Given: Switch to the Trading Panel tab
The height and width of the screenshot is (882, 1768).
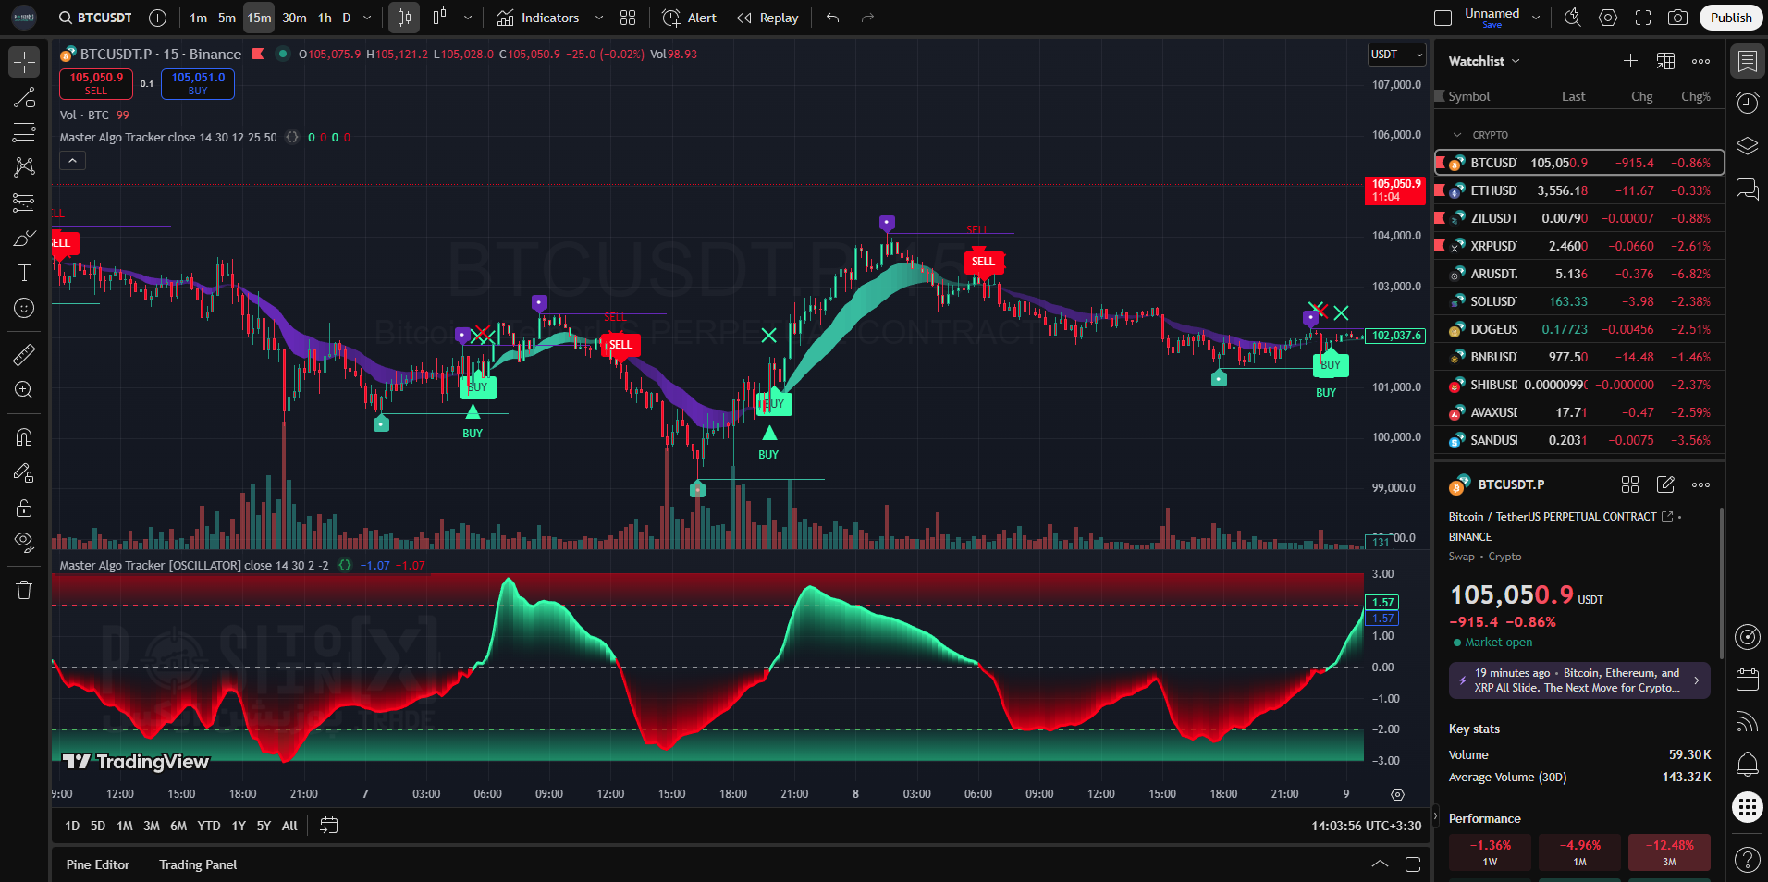Looking at the screenshot, I should (198, 864).
